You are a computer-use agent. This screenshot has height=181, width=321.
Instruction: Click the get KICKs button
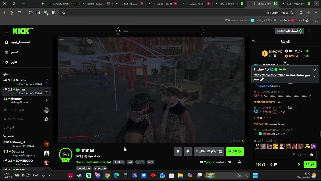pos(289,31)
